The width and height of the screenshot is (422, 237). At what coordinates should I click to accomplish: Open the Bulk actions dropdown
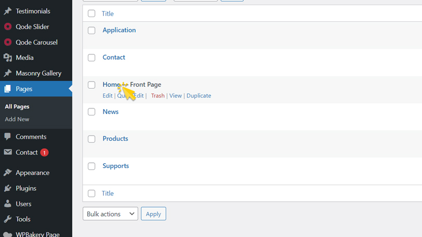110,214
